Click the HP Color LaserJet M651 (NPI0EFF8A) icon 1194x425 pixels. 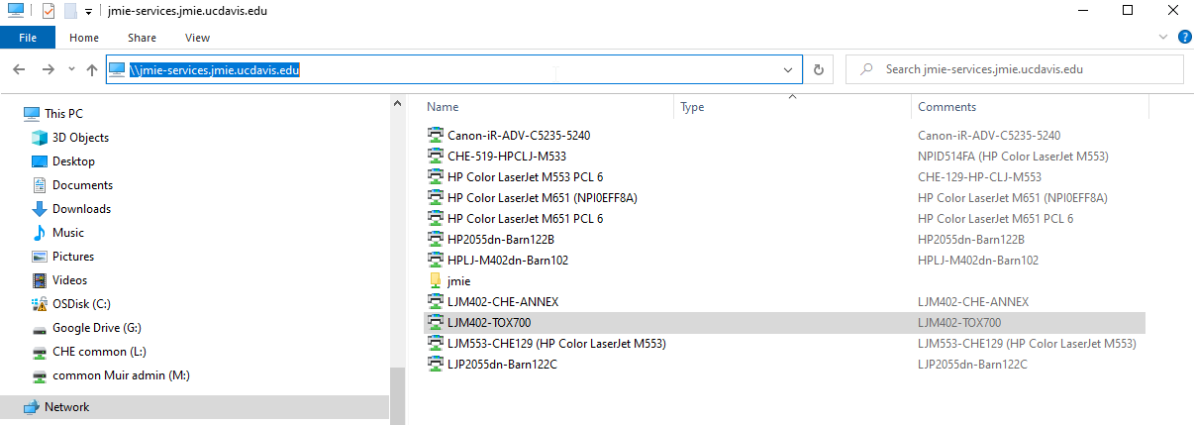click(x=436, y=197)
